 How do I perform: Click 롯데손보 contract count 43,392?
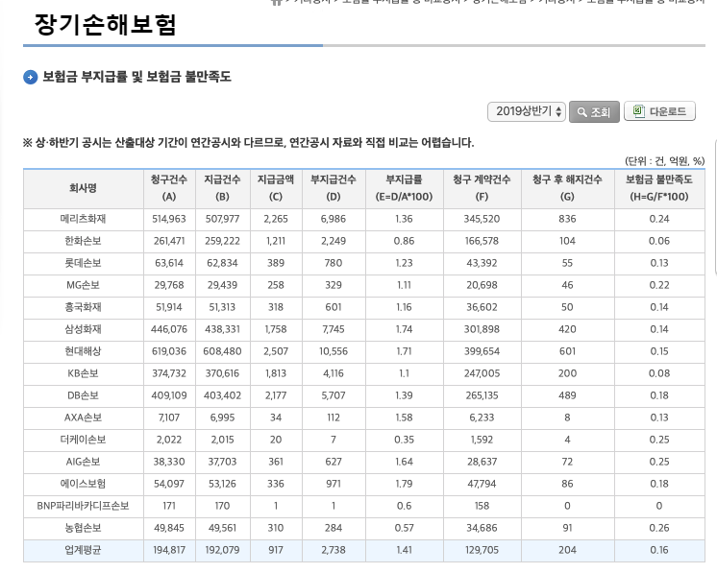(x=482, y=263)
